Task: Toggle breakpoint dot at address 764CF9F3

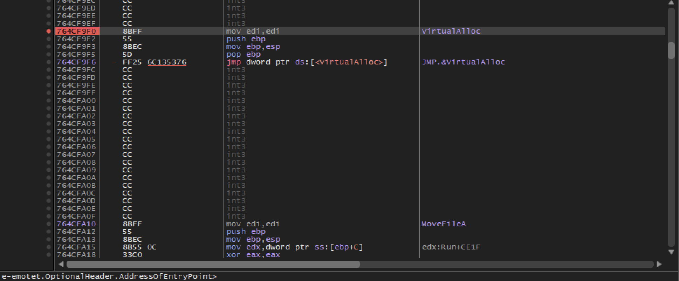Action: click(49, 47)
